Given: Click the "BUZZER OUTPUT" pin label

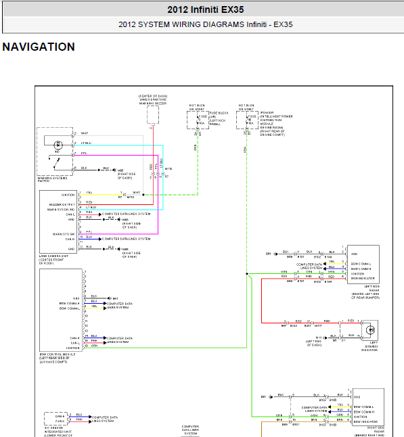Looking at the screenshot, I should point(62,204).
